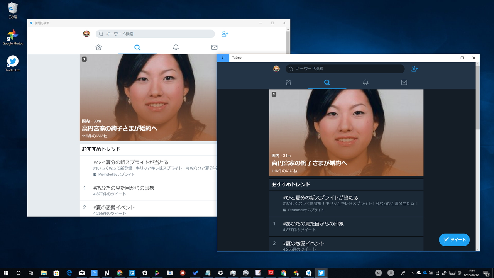Click the lightning bolt badge on the trend image
The image size is (494, 278).
pyautogui.click(x=274, y=94)
